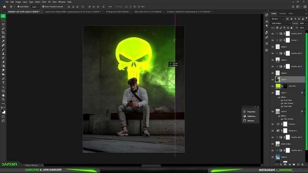Select the Brush tool
Viewport: 308px width, 173px height.
coord(3,49)
